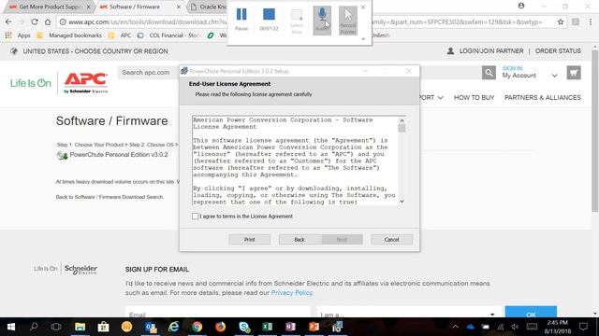The height and width of the screenshot is (336, 599).
Task: Open File Explorer from the taskbar
Action: point(80,327)
